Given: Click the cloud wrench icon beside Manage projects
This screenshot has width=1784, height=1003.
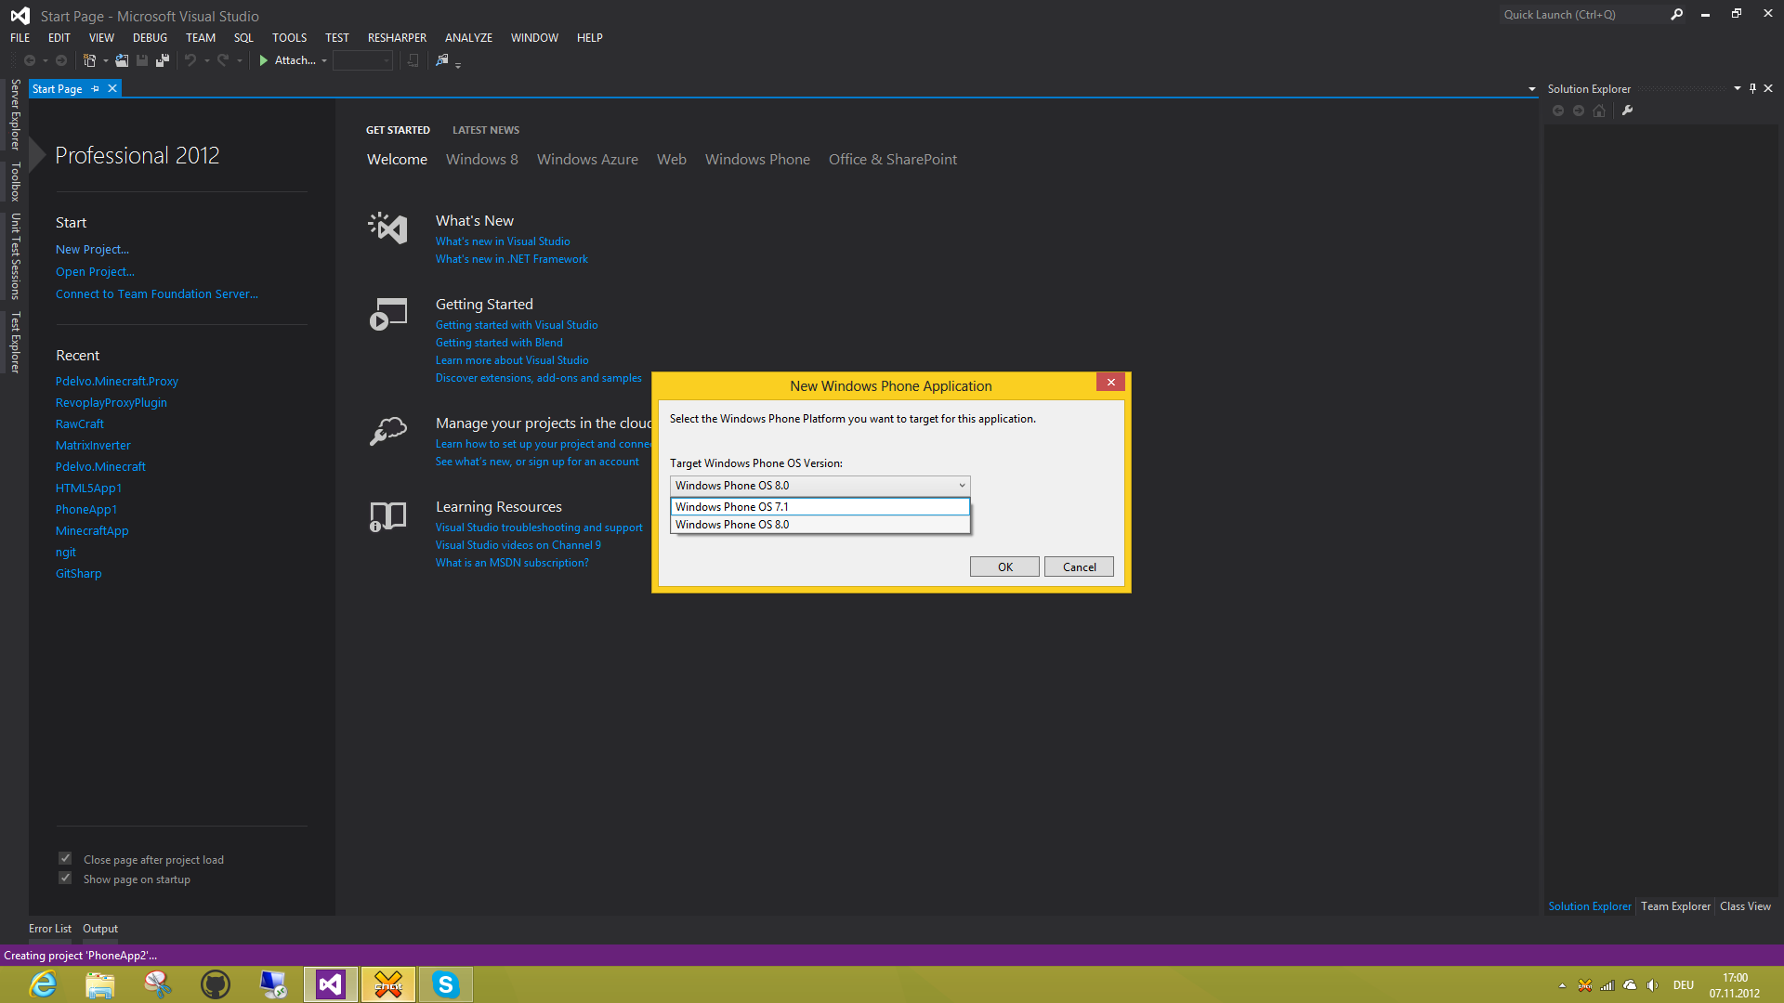Looking at the screenshot, I should pos(388,431).
